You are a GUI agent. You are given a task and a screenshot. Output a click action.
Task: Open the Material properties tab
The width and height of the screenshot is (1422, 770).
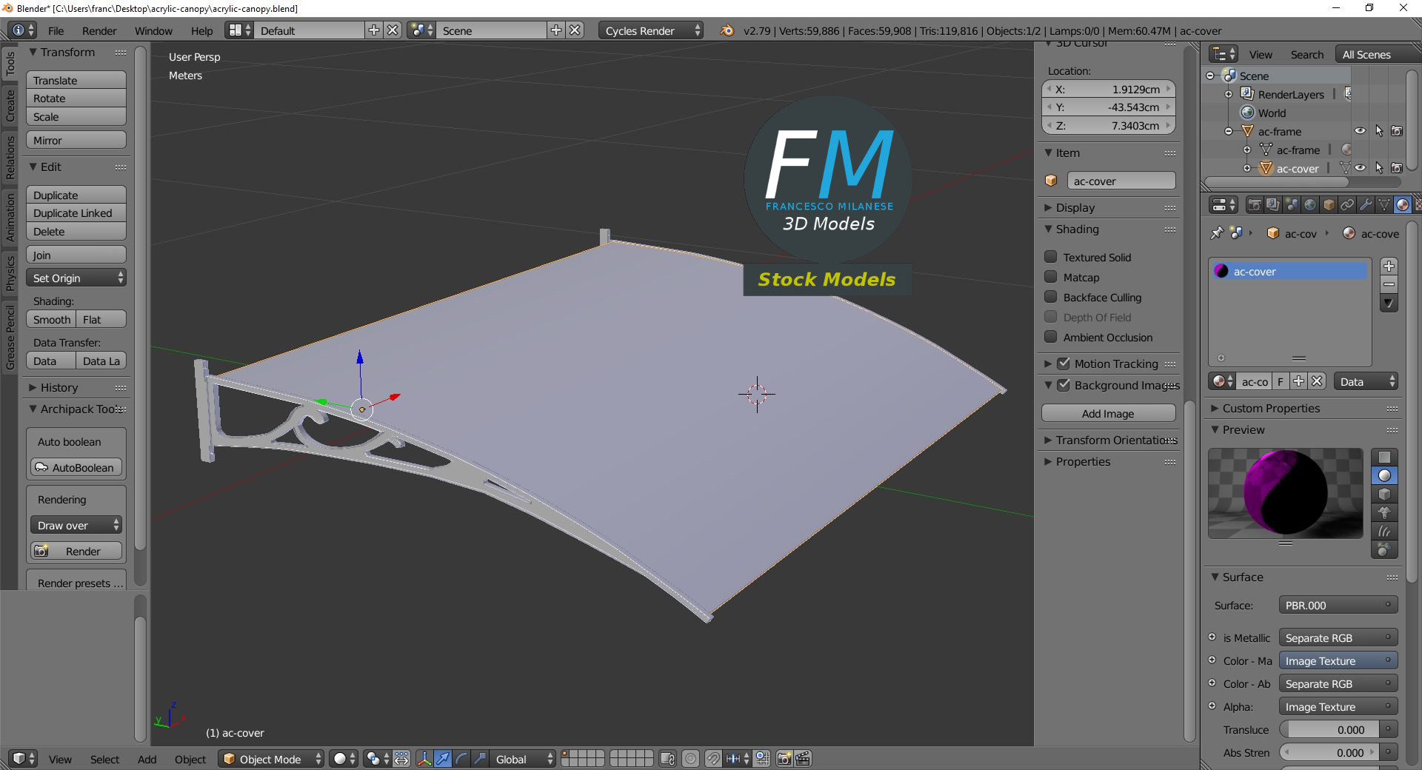pos(1403,204)
